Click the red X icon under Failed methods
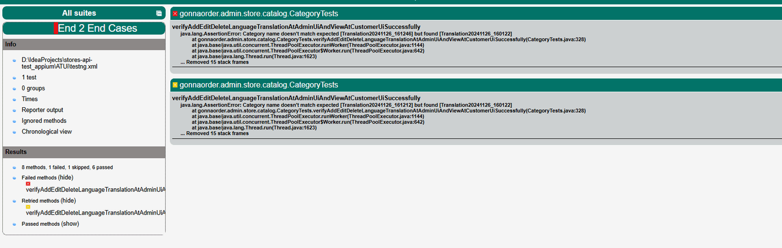The image size is (782, 248). coord(28,183)
